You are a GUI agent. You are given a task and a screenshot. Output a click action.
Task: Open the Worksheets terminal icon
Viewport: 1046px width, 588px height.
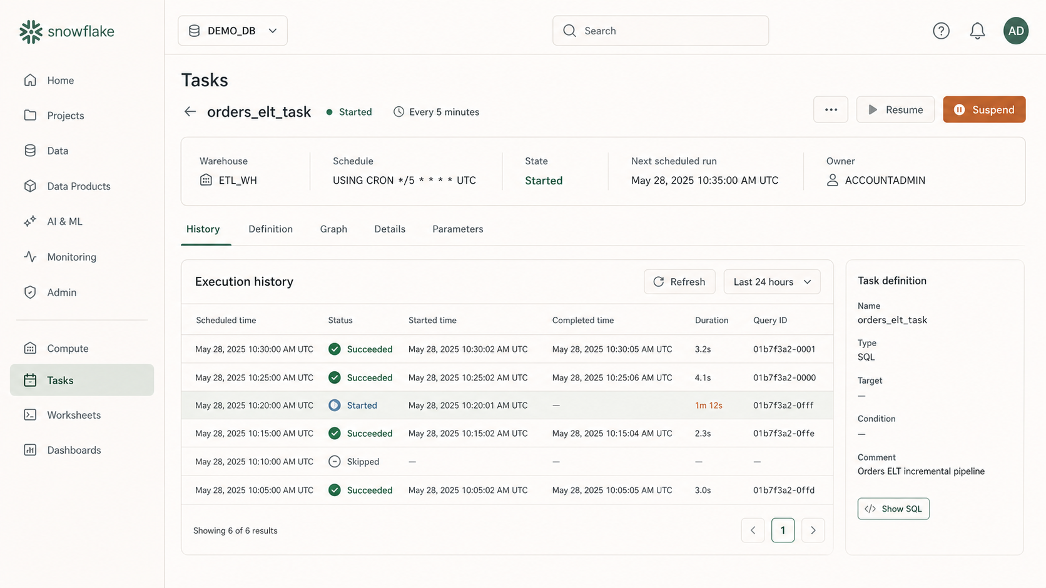(30, 415)
